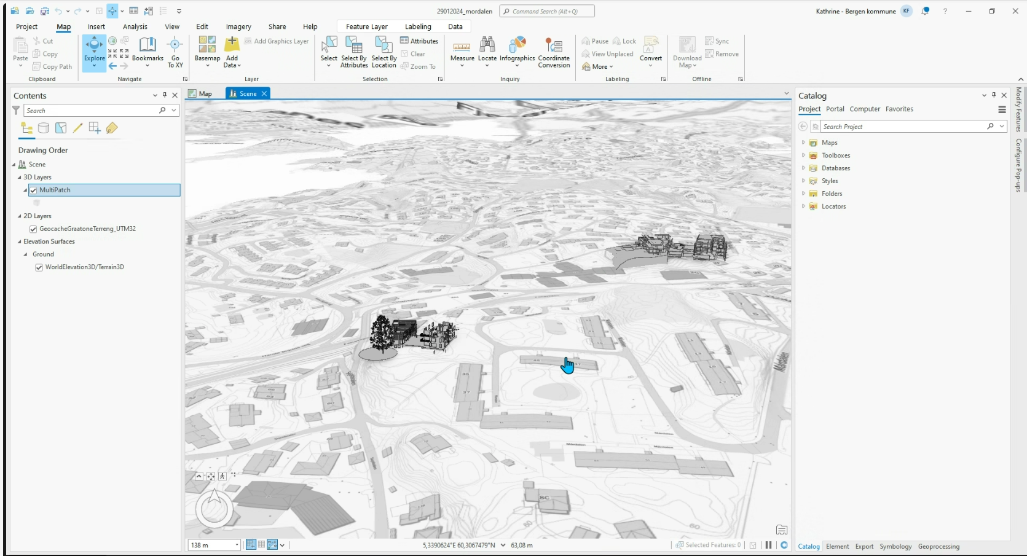Open the Geoprocessing pane tab at bottom
Screen dimensions: 1027x556
click(x=938, y=546)
